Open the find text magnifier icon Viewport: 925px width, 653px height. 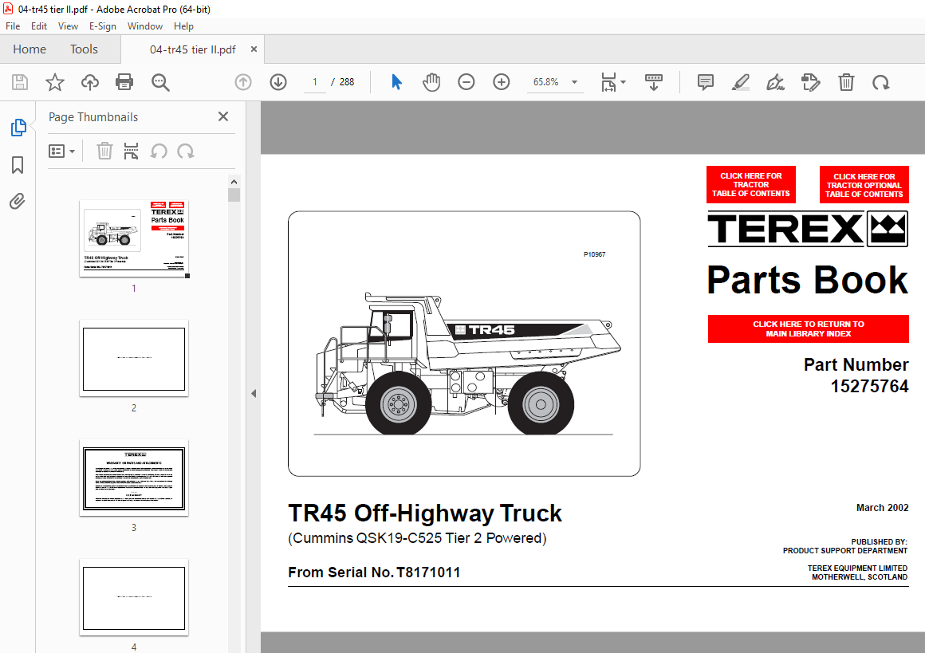point(159,82)
